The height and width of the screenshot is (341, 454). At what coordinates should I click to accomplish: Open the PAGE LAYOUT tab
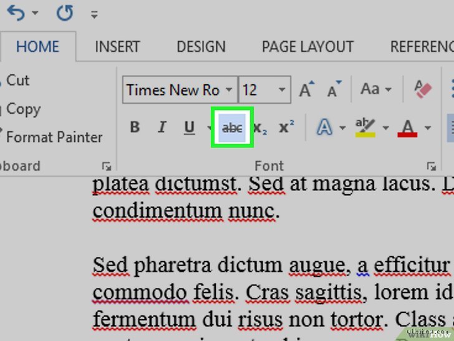click(307, 47)
